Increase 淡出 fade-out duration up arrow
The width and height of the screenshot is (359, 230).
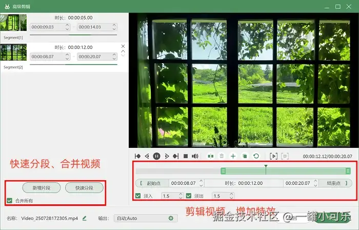coord(232,194)
